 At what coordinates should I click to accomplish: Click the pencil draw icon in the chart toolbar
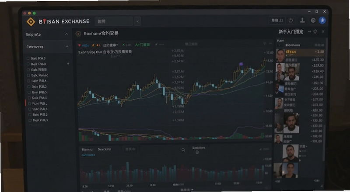[156, 45]
